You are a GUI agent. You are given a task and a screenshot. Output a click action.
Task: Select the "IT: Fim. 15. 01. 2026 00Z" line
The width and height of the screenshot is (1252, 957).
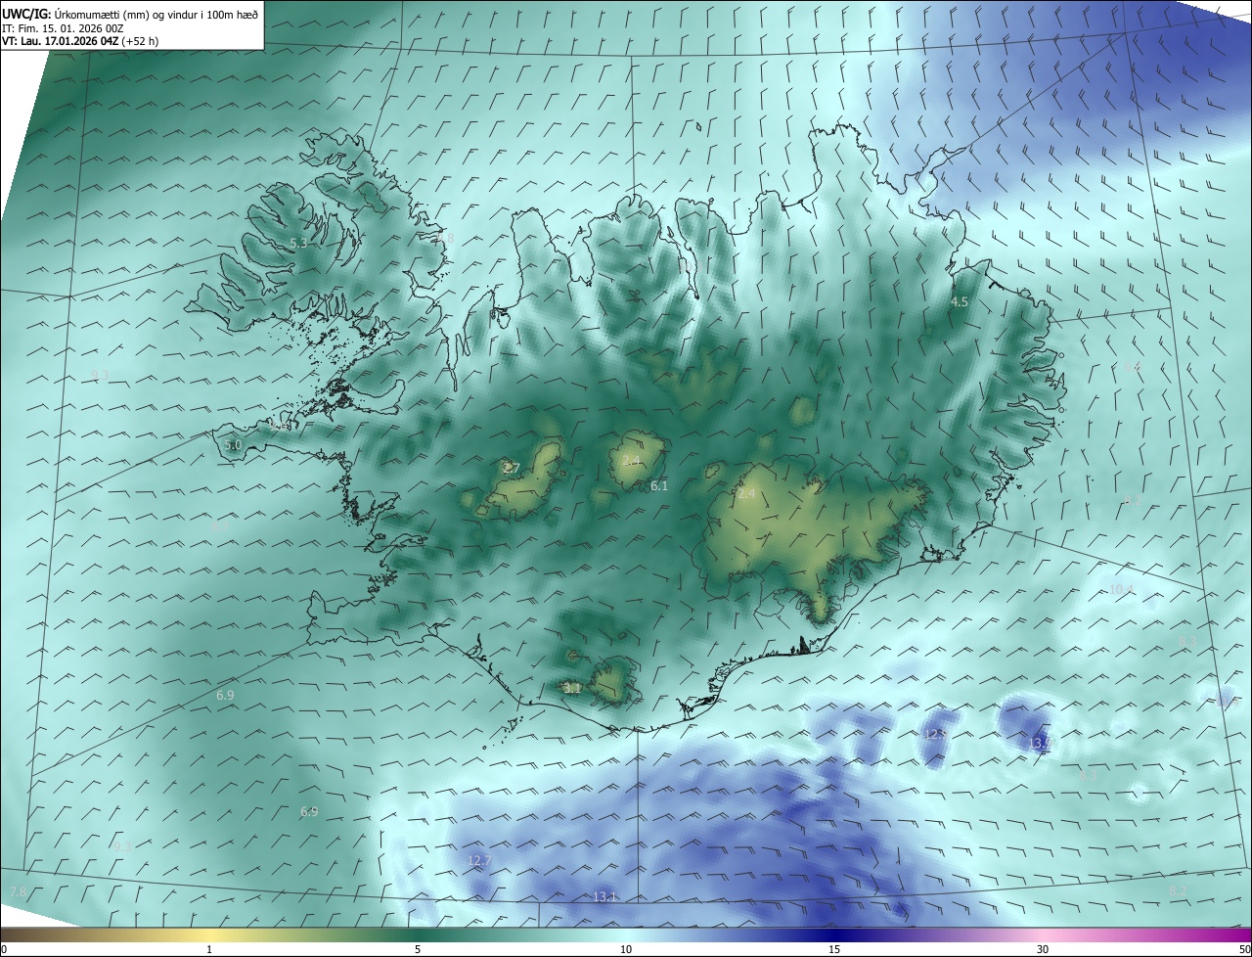63,28
